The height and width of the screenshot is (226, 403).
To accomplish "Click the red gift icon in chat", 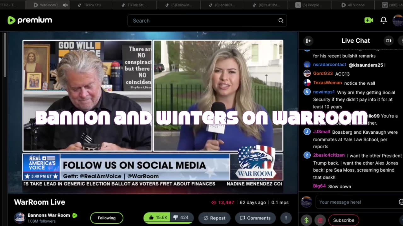I will (320, 220).
